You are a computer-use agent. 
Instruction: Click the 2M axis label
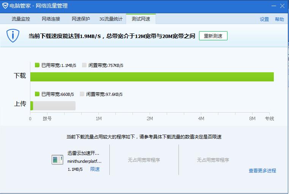(150, 119)
